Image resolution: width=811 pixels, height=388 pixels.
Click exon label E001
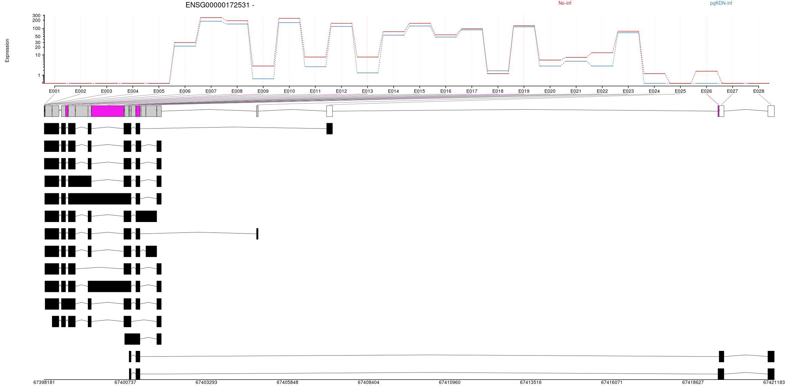pos(54,91)
